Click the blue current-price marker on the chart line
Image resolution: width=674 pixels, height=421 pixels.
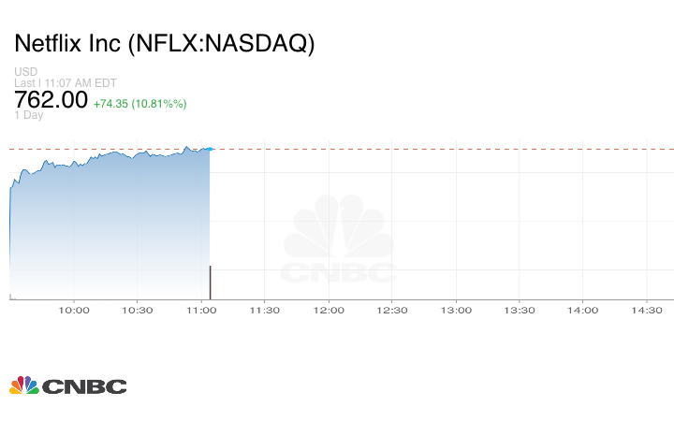210,149
